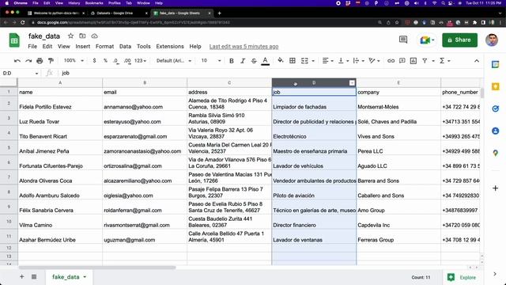Increase decimal places

pyautogui.click(x=127, y=61)
